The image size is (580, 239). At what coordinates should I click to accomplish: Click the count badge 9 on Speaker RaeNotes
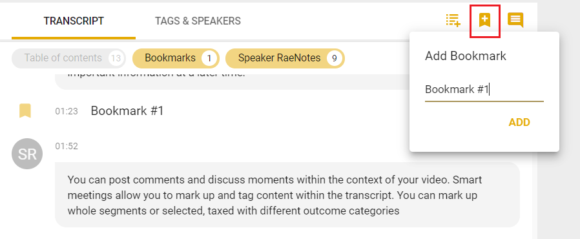(335, 58)
